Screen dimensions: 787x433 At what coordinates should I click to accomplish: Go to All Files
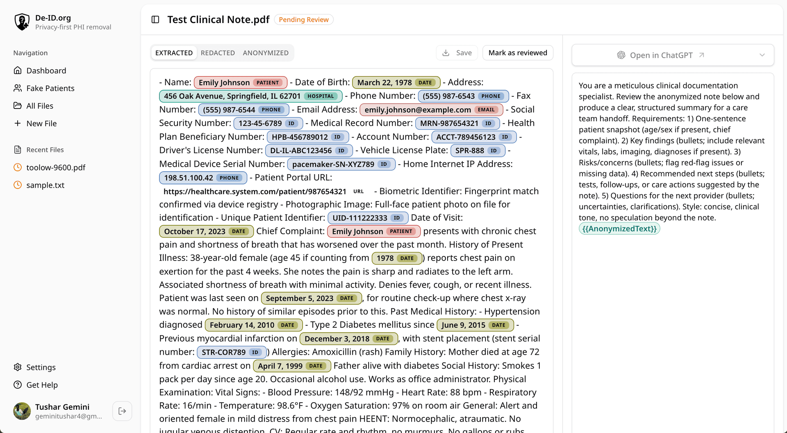(40, 106)
